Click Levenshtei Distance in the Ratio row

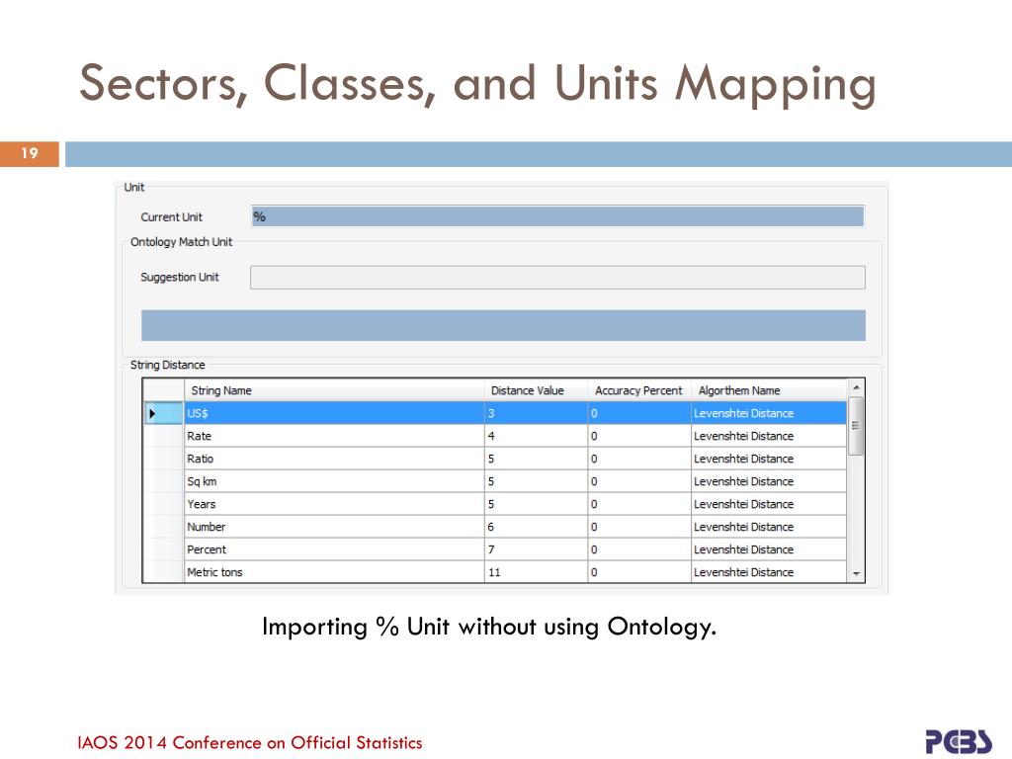tap(769, 459)
